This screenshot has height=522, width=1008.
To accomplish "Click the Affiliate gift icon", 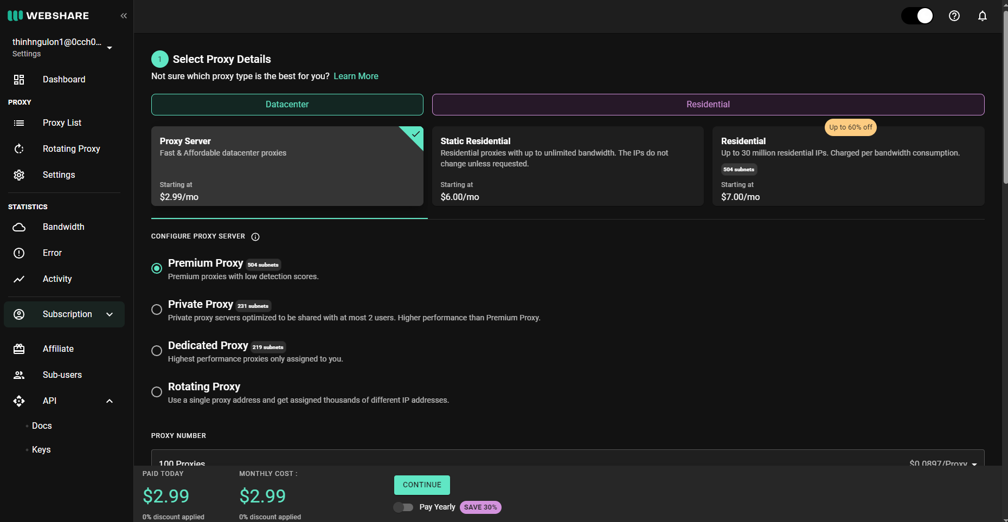I will pyautogui.click(x=19, y=349).
